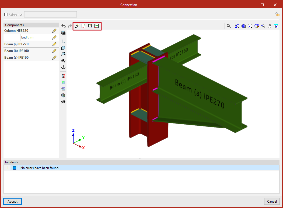Click the padlock icon at top right

[277, 14]
